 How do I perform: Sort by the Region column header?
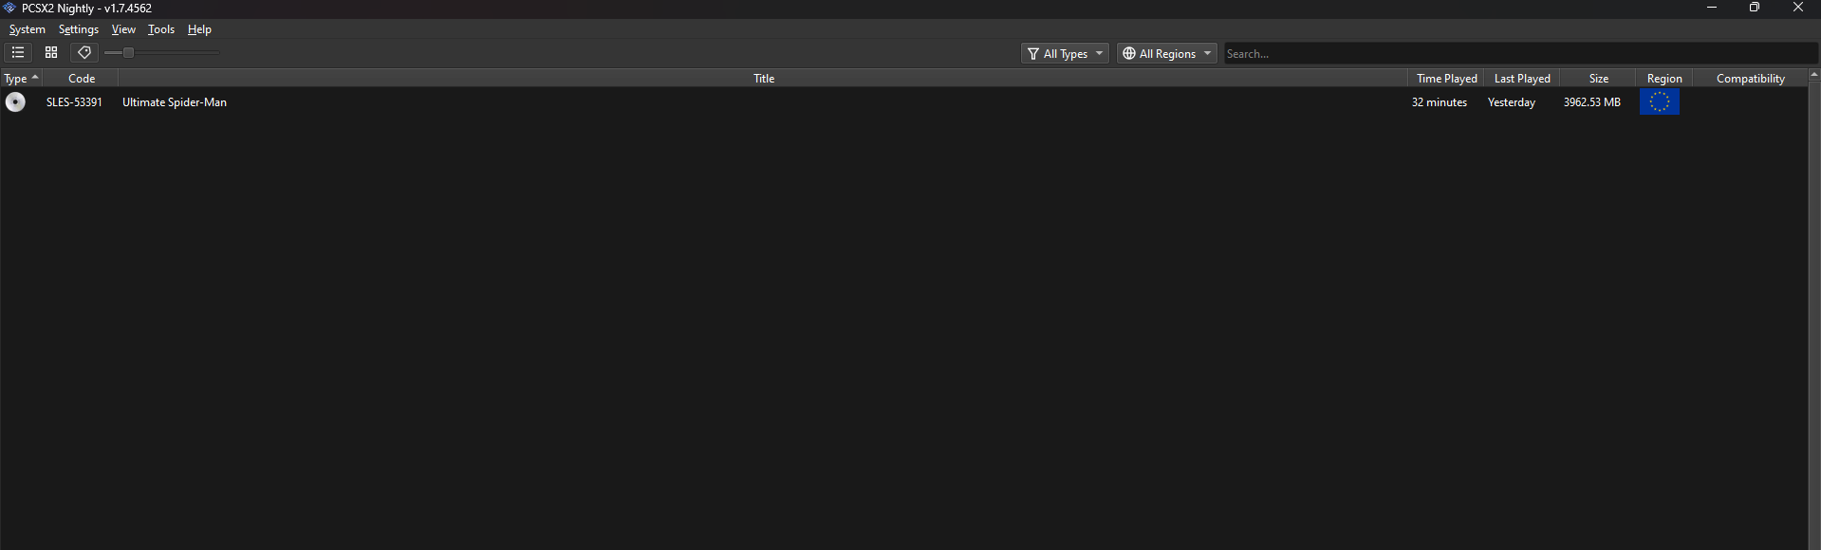click(1664, 78)
